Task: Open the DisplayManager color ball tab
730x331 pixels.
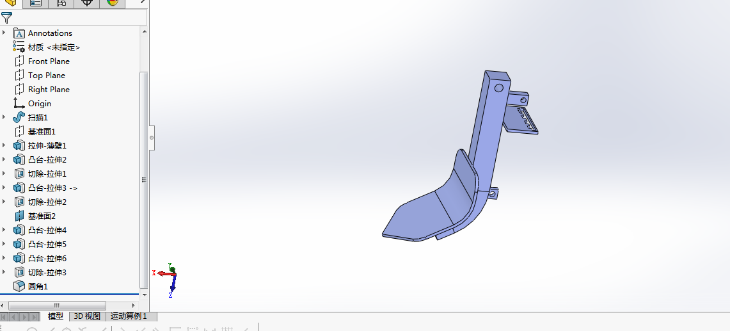Action: [112, 3]
